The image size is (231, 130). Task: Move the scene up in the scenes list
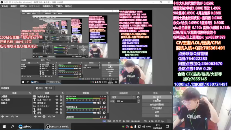[12, 117]
